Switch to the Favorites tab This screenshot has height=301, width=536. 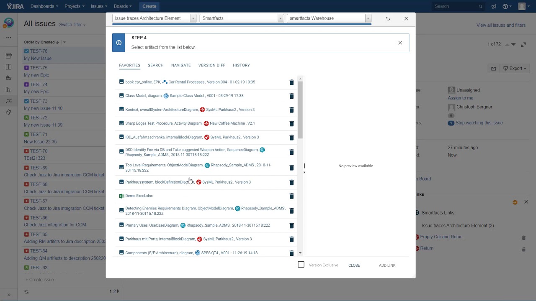pyautogui.click(x=129, y=65)
